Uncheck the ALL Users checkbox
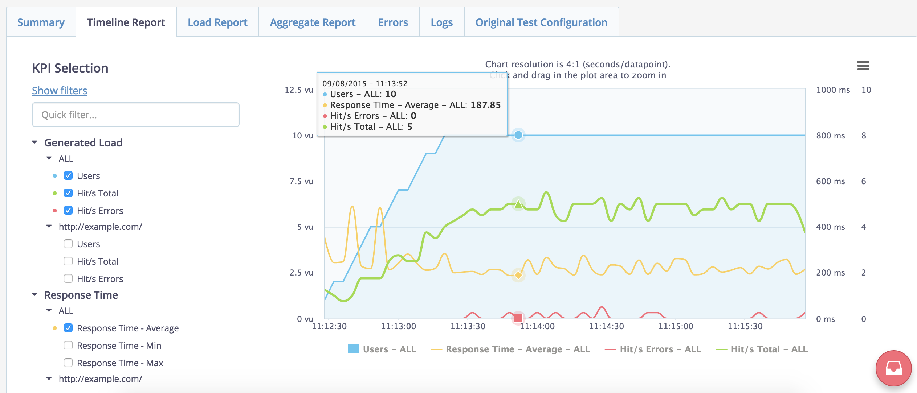917x393 pixels. 68,176
